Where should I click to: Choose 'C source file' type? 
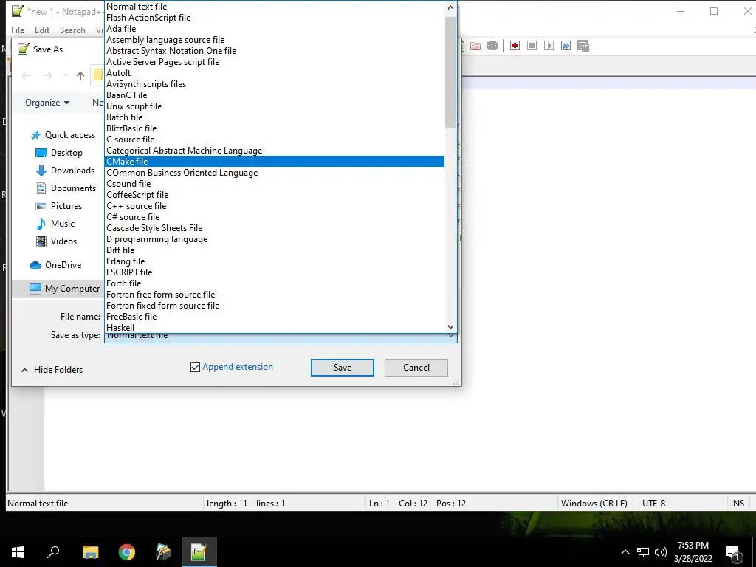pos(275,140)
